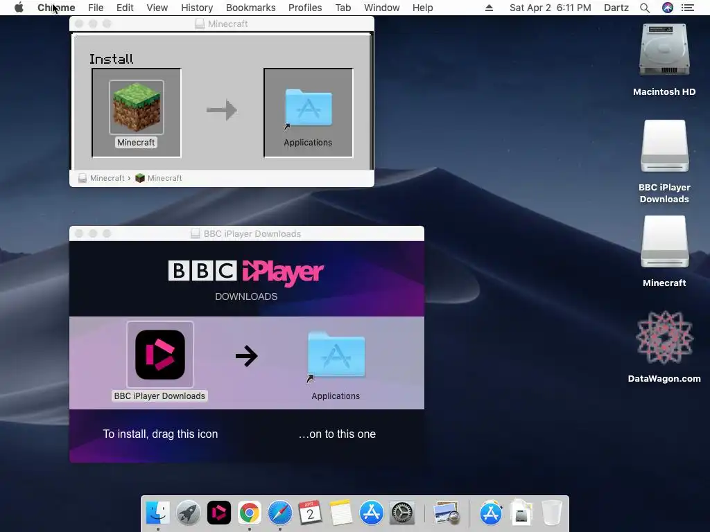Open the App Store beside the Notes icon

372,513
